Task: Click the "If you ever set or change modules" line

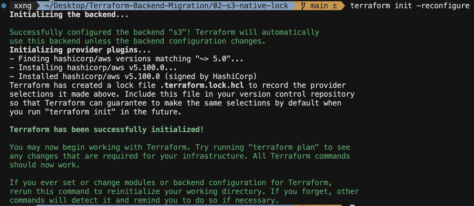Action: [x=171, y=183]
